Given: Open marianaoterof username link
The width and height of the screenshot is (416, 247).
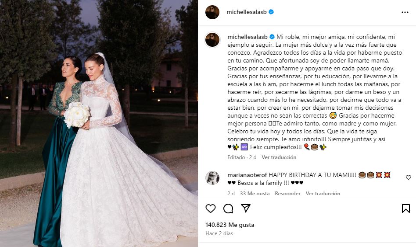Looking at the screenshot, I should [247, 175].
